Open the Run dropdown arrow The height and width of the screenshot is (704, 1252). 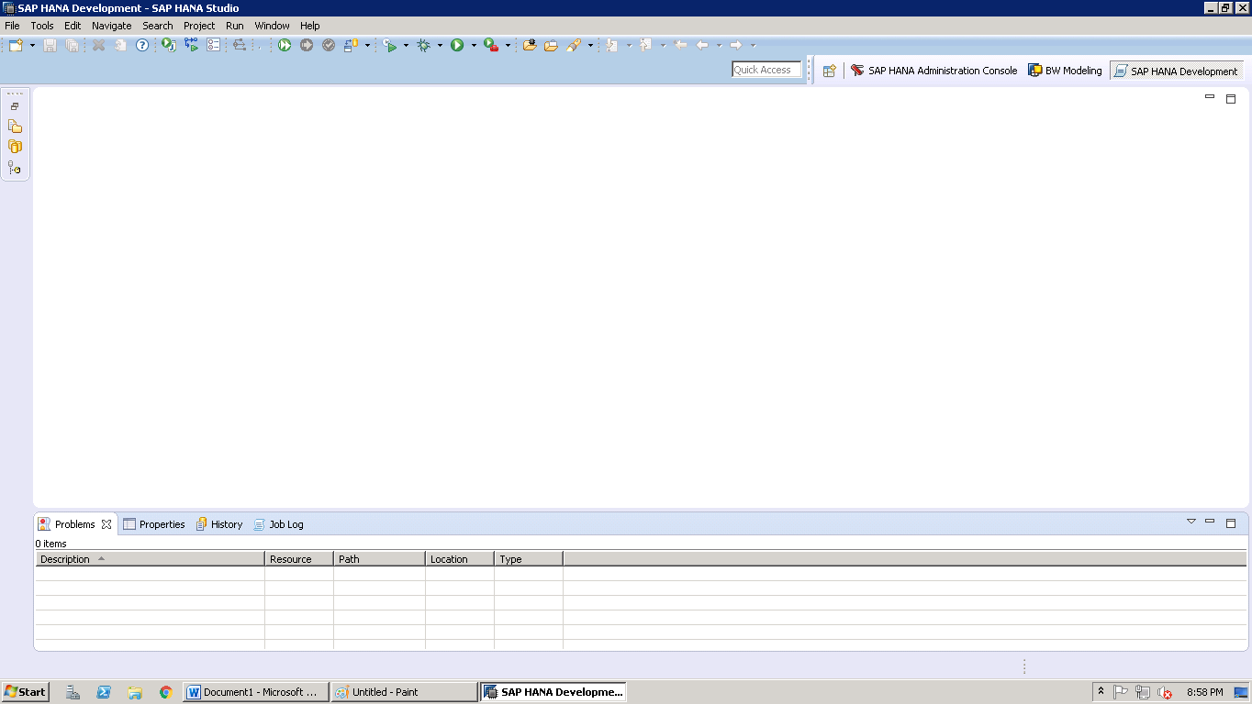coord(474,45)
